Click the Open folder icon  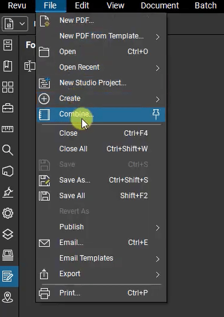coord(44,52)
